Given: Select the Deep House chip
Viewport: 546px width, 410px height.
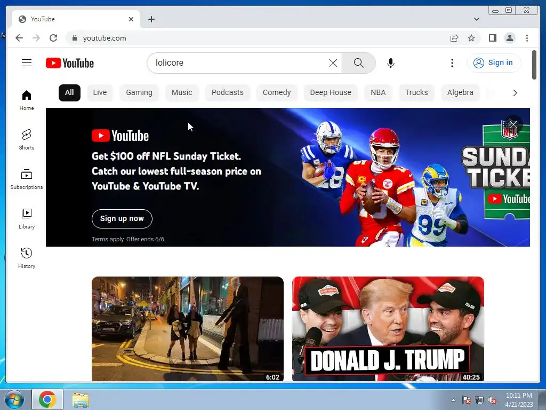Looking at the screenshot, I should 331,93.
